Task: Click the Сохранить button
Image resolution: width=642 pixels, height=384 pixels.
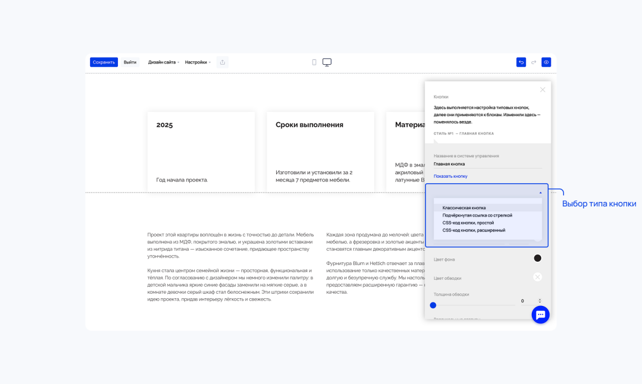Action: (103, 62)
